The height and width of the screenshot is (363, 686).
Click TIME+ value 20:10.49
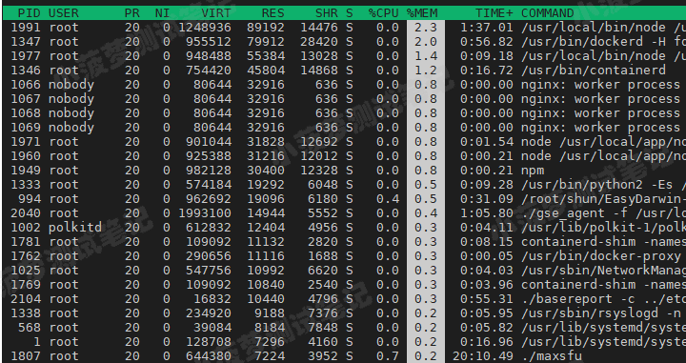pos(483,356)
